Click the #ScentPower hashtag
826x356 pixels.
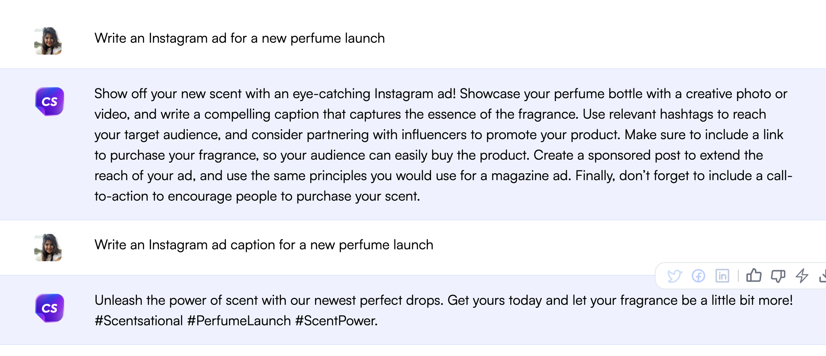(x=336, y=321)
